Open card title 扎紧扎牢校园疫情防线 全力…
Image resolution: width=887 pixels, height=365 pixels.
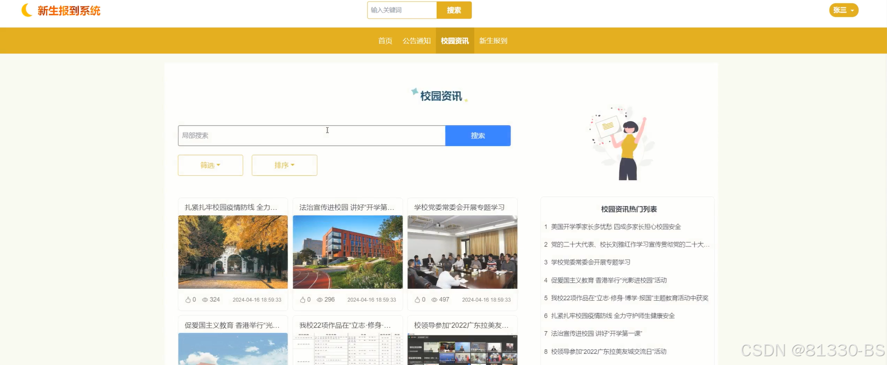pos(231,207)
